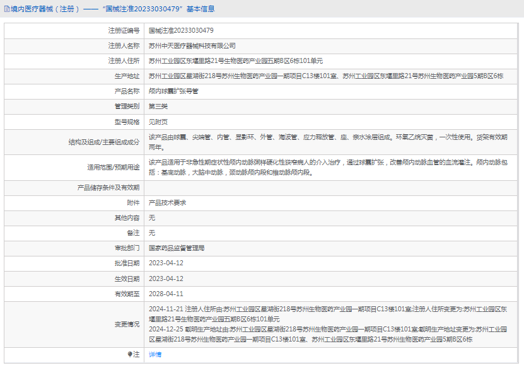
Task: Select the 2024-11-21 change record entry
Action: tap(328, 314)
